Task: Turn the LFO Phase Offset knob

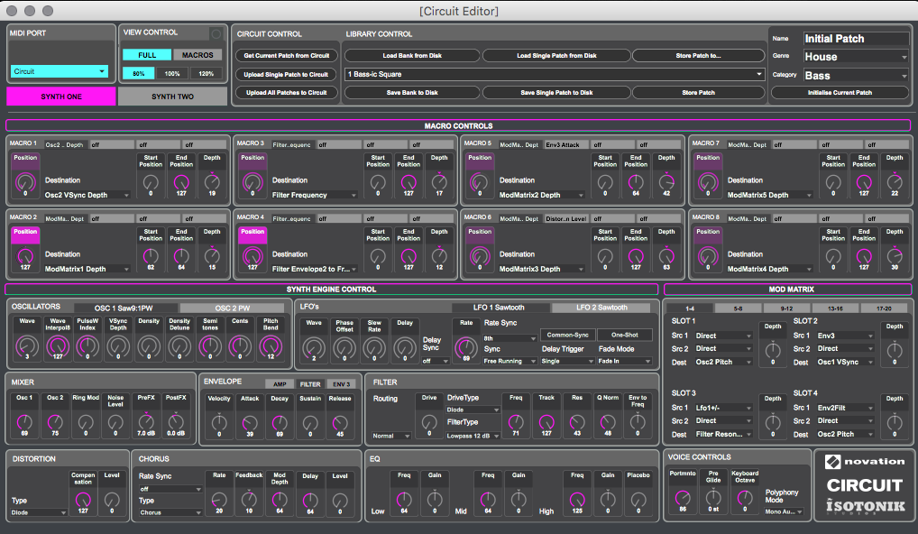Action: [345, 344]
